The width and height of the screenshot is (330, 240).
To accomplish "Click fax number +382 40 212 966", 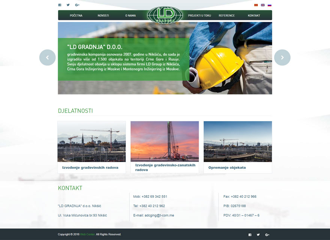I will tap(243, 196).
